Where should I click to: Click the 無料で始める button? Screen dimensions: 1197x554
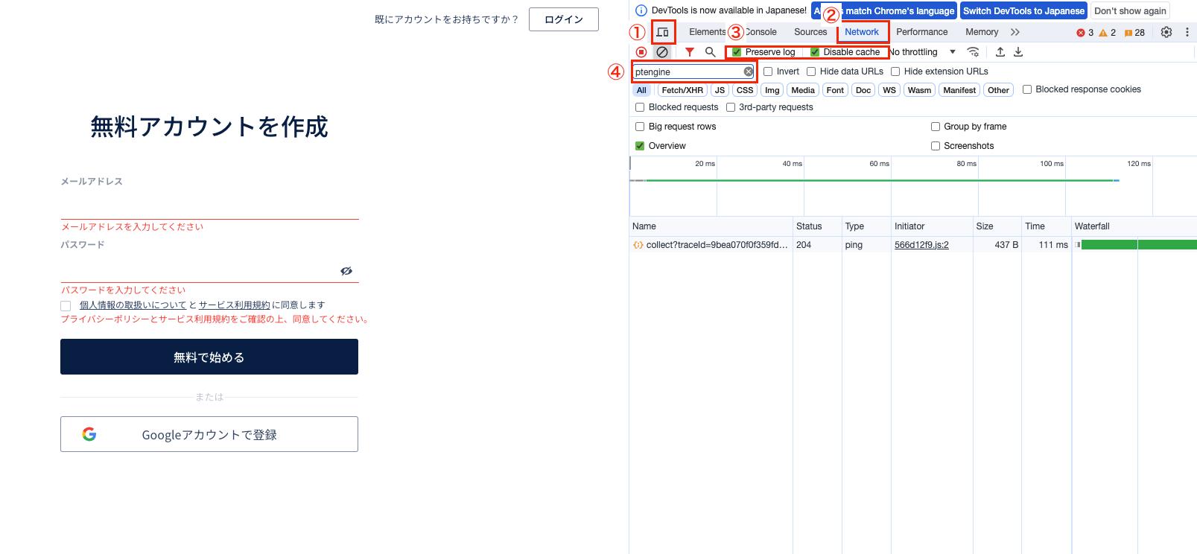tap(209, 357)
